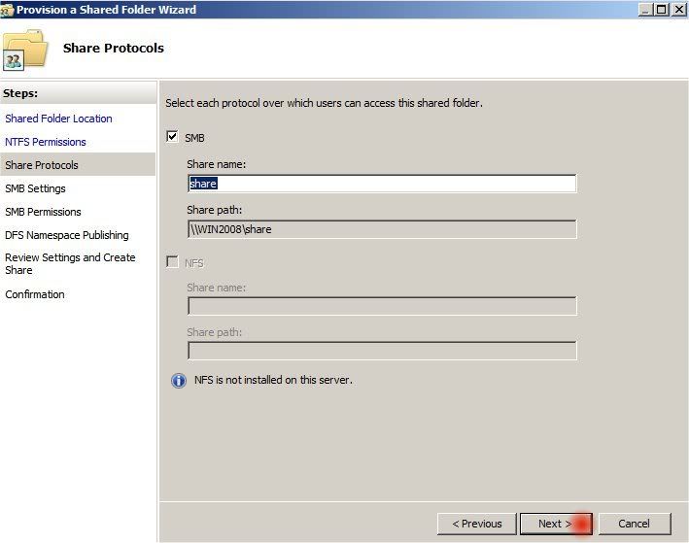Click the disabled NFS checkbox

coord(172,262)
